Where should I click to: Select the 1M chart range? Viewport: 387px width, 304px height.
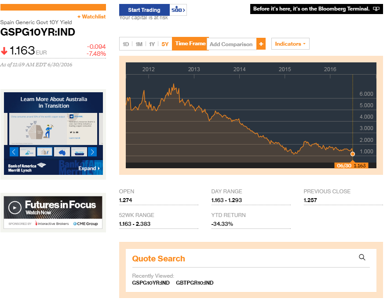[139, 44]
